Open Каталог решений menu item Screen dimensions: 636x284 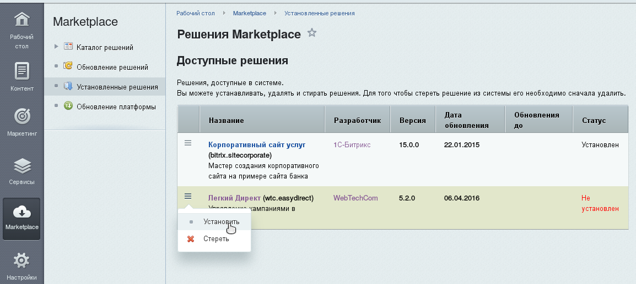(105, 47)
